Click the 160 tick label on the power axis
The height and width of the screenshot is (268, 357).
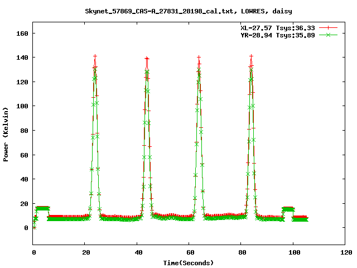22,33
